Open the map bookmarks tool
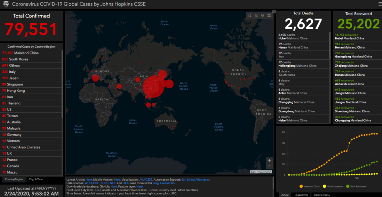382x197 pixels. pos(250,15)
